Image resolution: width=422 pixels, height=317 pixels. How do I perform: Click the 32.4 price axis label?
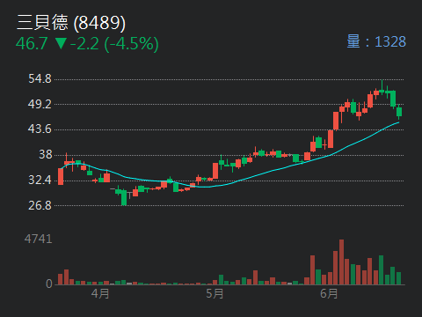pos(40,180)
